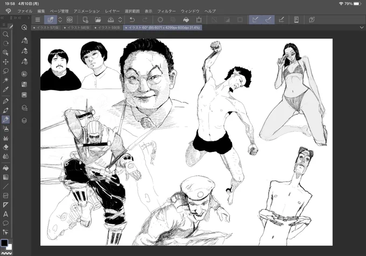Select the white sub color swatch
The image size is (366, 256).
[x=9, y=247]
